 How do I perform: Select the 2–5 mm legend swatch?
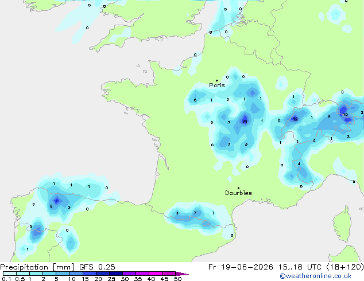point(49,274)
